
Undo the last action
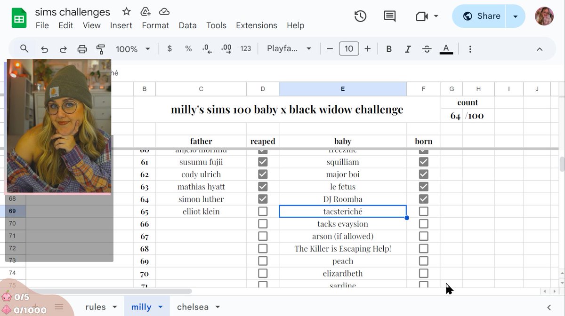pyautogui.click(x=44, y=49)
